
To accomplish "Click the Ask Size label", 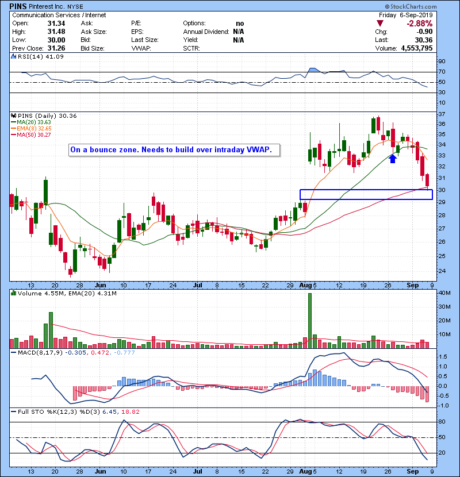I will pyautogui.click(x=94, y=32).
